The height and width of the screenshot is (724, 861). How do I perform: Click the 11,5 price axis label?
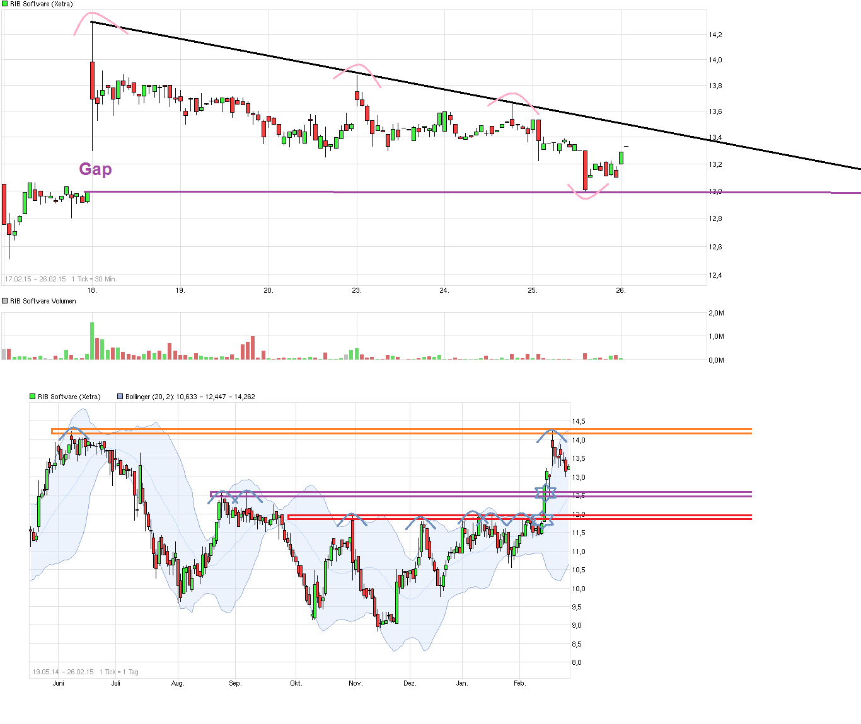(x=579, y=533)
